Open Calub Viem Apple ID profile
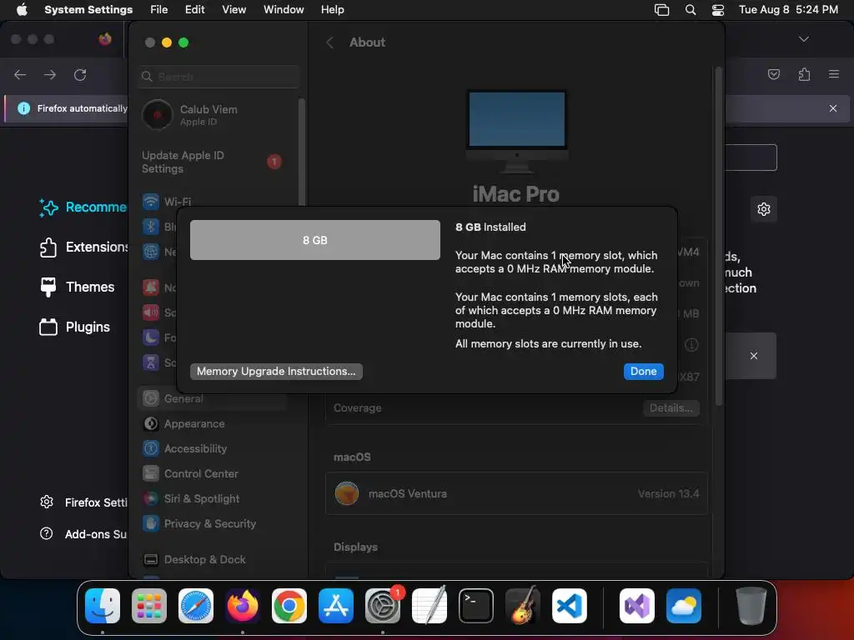854x640 pixels. (213, 115)
